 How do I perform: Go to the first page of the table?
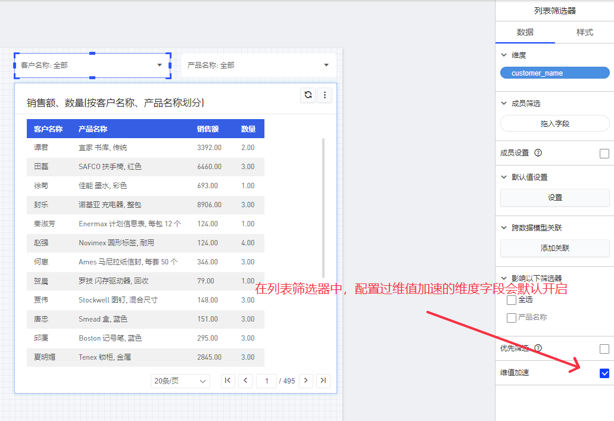pos(228,381)
